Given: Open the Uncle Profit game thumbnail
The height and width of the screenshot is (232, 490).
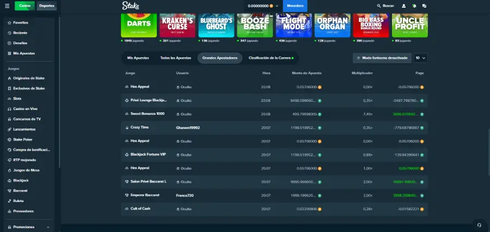Looking at the screenshot, I should 409,26.
